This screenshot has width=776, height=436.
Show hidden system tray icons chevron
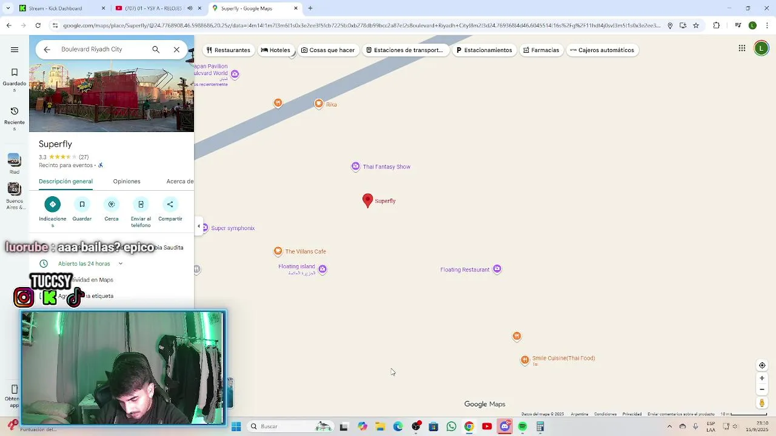click(x=669, y=426)
